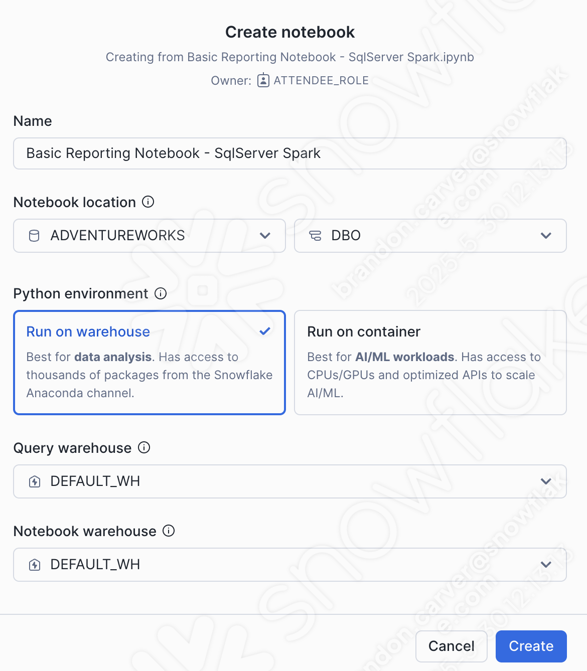Click the Cancel button
This screenshot has height=671, width=587.
[451, 646]
